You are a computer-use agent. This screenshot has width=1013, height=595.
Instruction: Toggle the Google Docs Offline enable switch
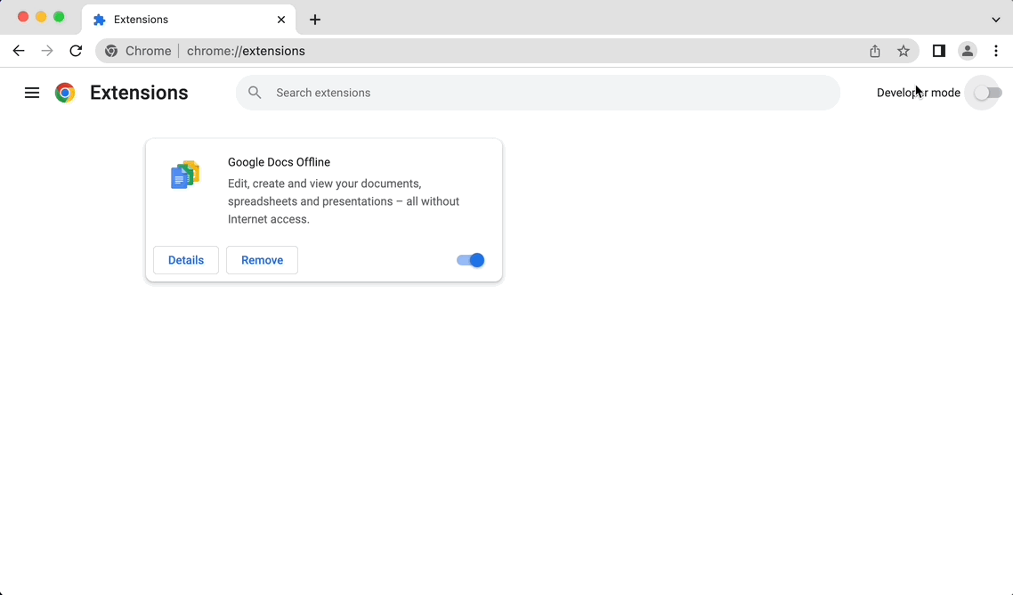click(x=470, y=260)
